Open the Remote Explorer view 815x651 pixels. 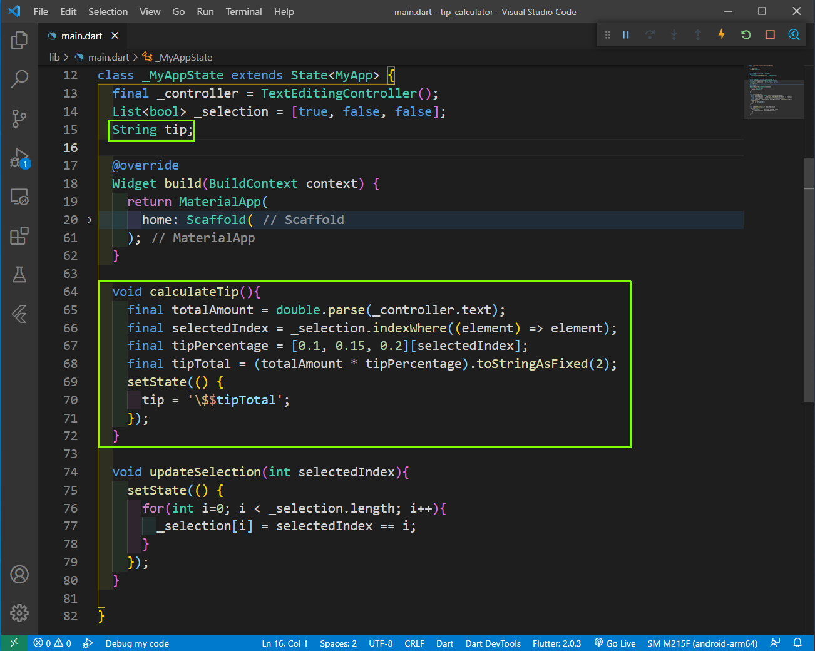[19, 197]
